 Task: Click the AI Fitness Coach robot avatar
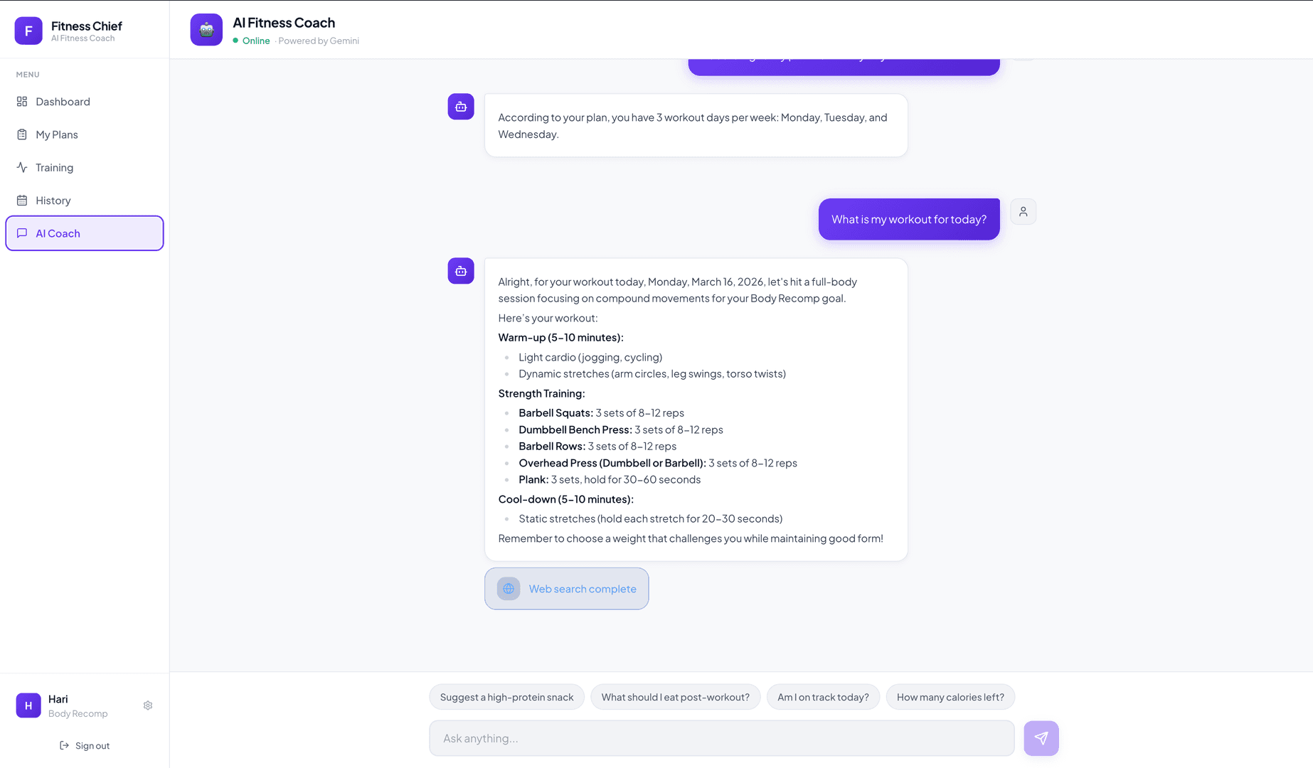pos(206,30)
